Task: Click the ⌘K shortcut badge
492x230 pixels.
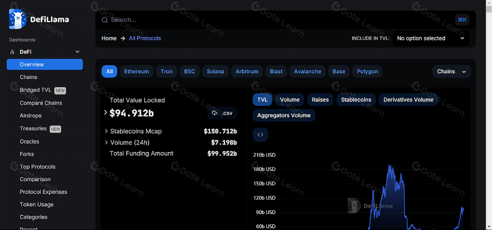Action: [x=462, y=20]
